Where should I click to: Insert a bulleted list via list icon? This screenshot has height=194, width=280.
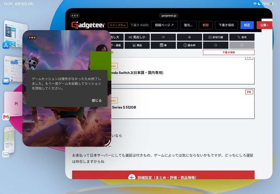163,37
